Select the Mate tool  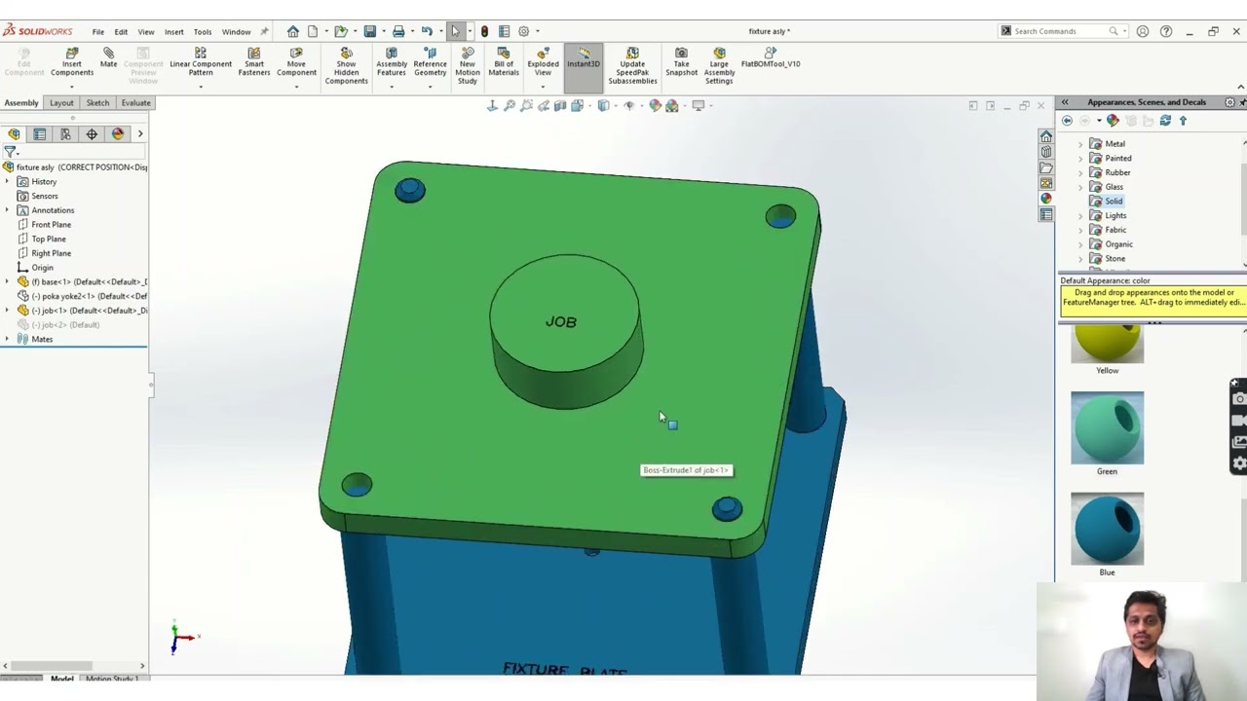(108, 57)
